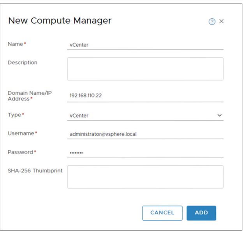Click the "Description" label text
Screen dimensions: 243x232
pyautogui.click(x=23, y=62)
